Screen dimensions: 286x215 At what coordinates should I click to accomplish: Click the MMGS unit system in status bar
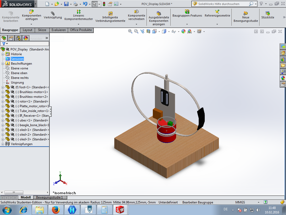tap(240, 202)
